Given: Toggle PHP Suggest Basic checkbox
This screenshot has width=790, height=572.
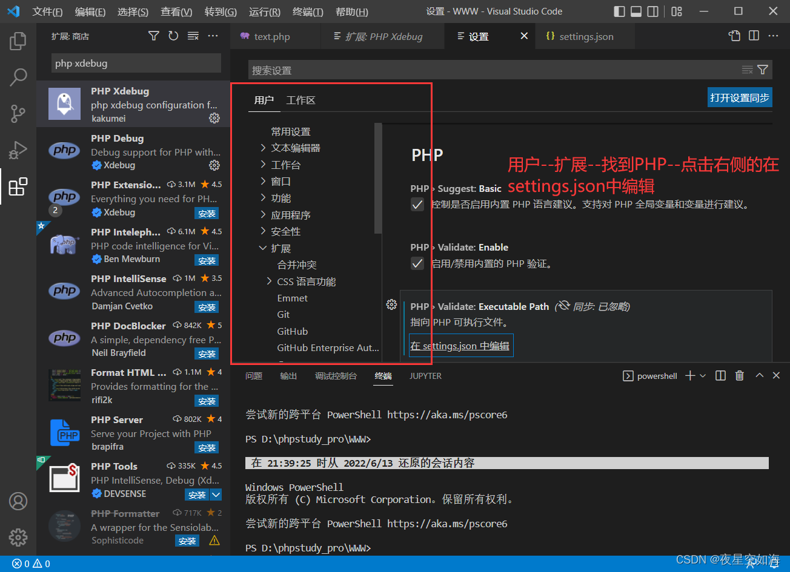Looking at the screenshot, I should [417, 205].
